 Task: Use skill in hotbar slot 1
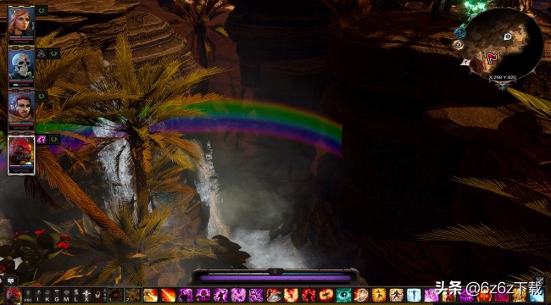[x=115, y=295]
